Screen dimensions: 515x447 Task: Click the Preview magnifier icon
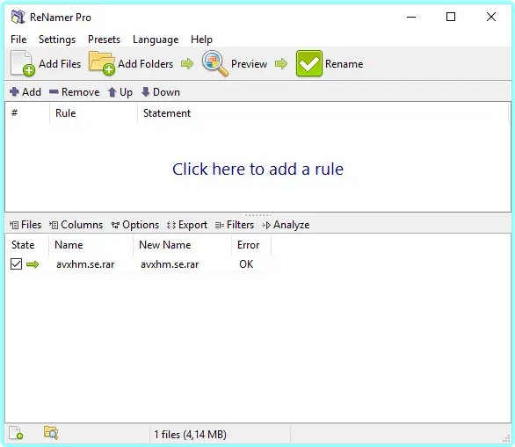tap(214, 63)
